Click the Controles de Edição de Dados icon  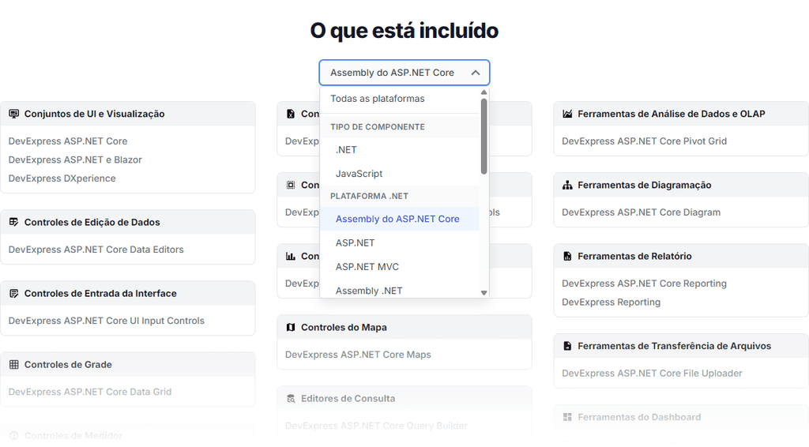(x=14, y=222)
